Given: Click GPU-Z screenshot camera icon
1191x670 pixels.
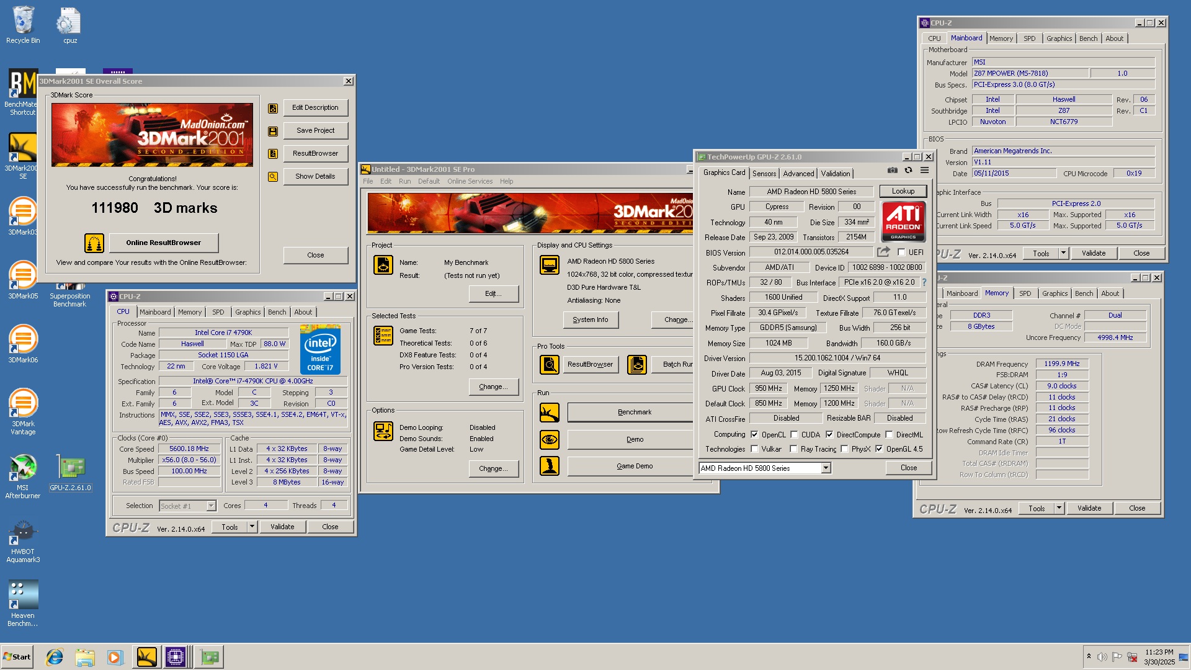Looking at the screenshot, I should (892, 170).
